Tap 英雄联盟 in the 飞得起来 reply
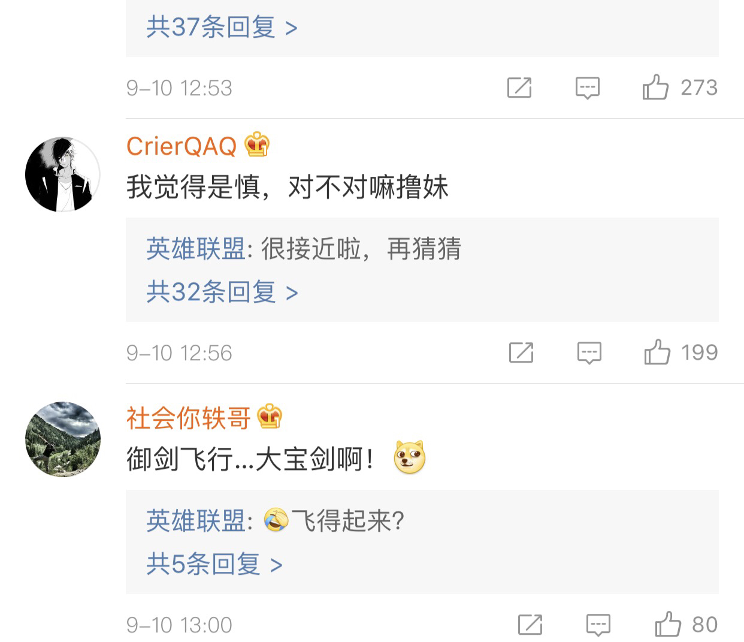This screenshot has width=744, height=642. [196, 521]
